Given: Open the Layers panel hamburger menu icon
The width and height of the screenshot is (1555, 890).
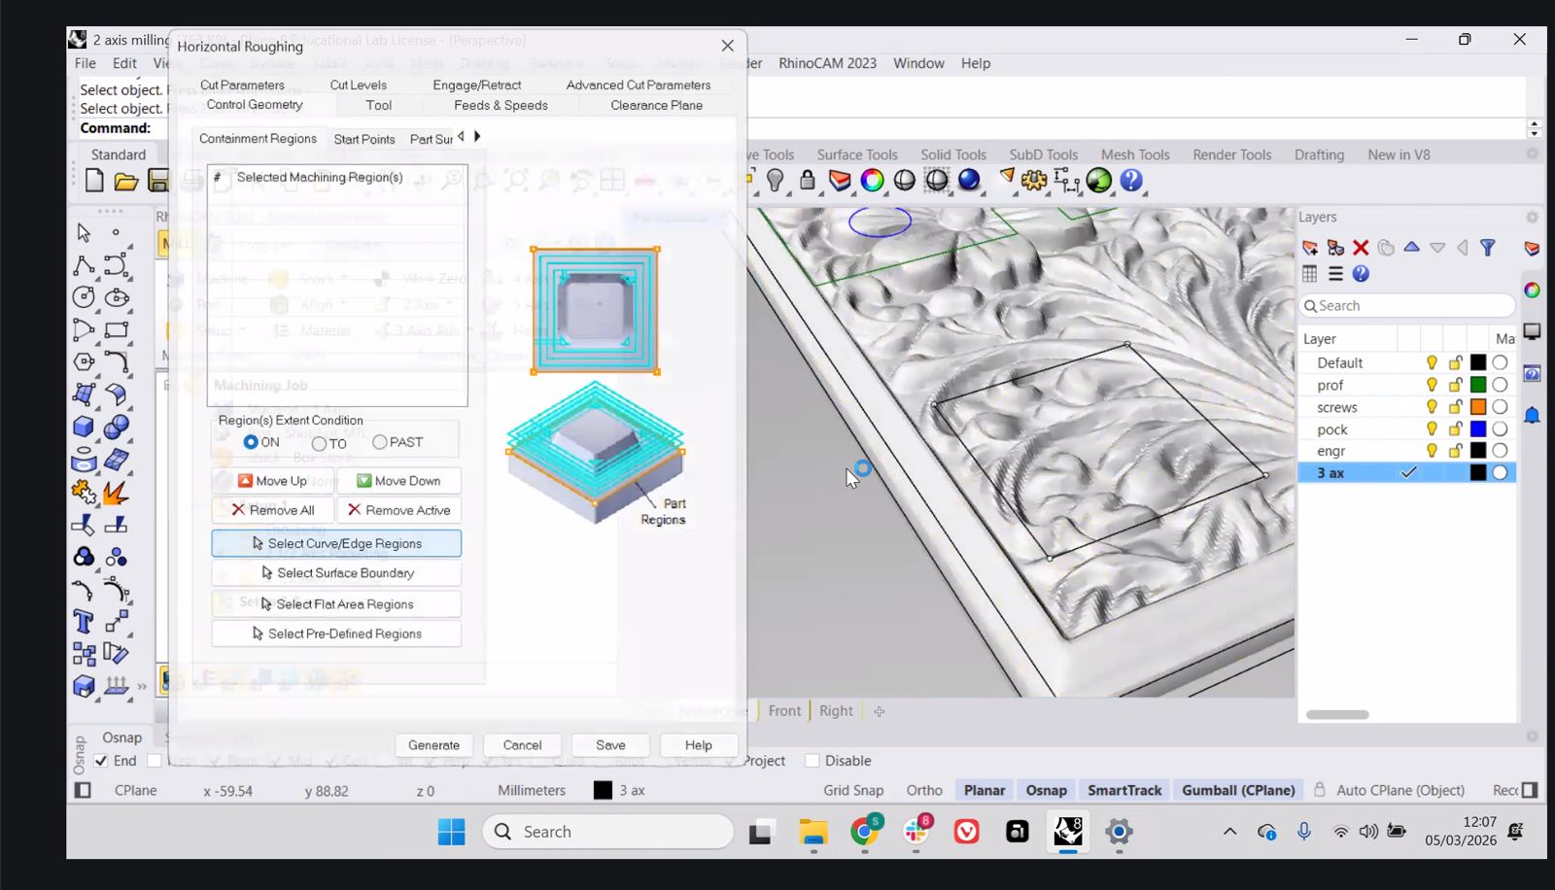Looking at the screenshot, I should (1335, 274).
